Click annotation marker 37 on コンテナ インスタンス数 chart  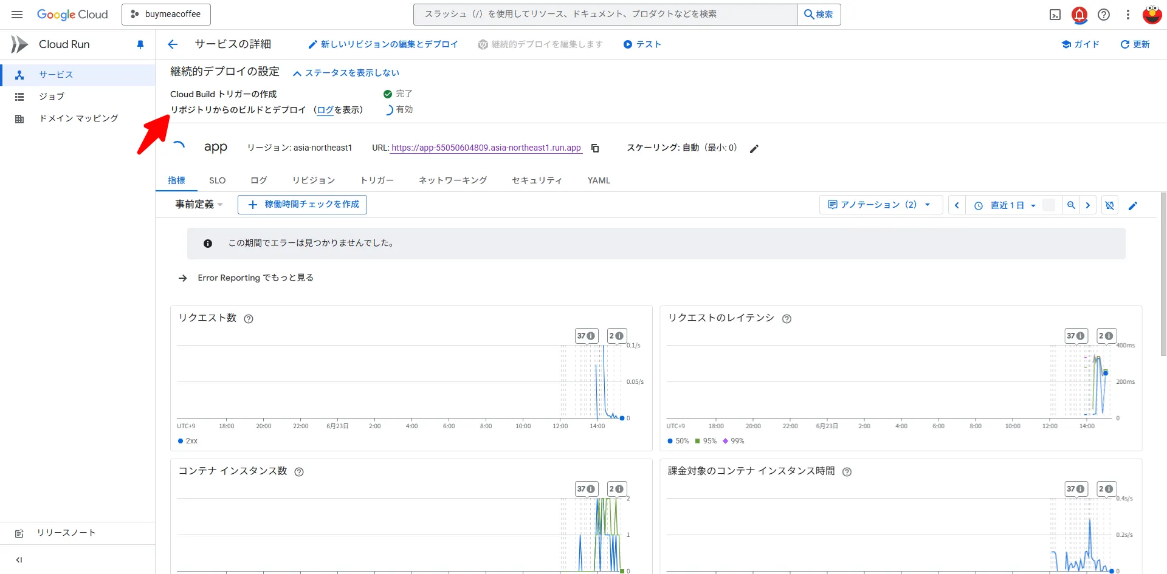[x=587, y=489]
